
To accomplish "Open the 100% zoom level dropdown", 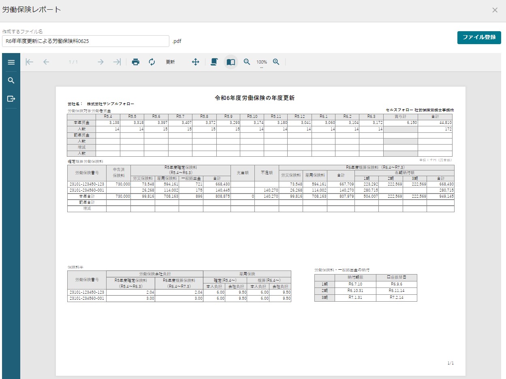I will click(261, 63).
